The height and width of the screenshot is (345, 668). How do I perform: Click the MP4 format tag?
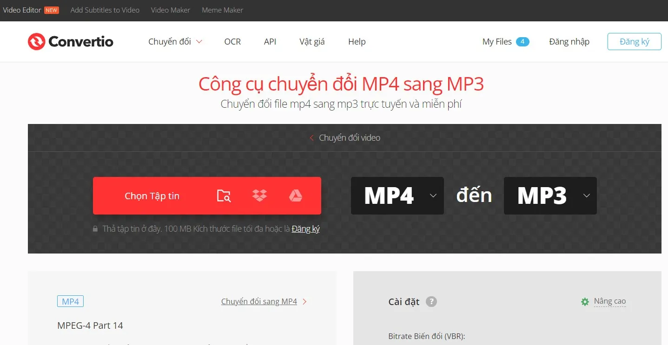pos(70,302)
